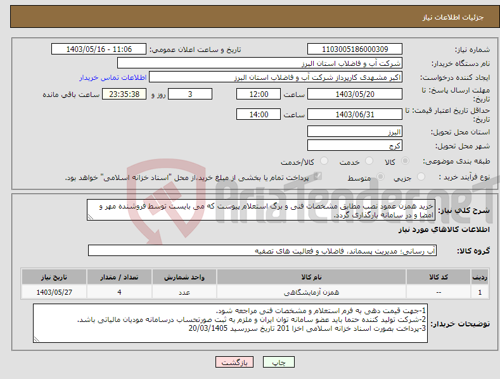Screen dimensions: 500x379
Task: Click the remaining days field showing 3
Action: point(190,94)
